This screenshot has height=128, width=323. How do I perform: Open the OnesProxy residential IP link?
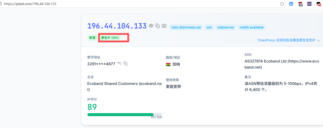(x=286, y=40)
